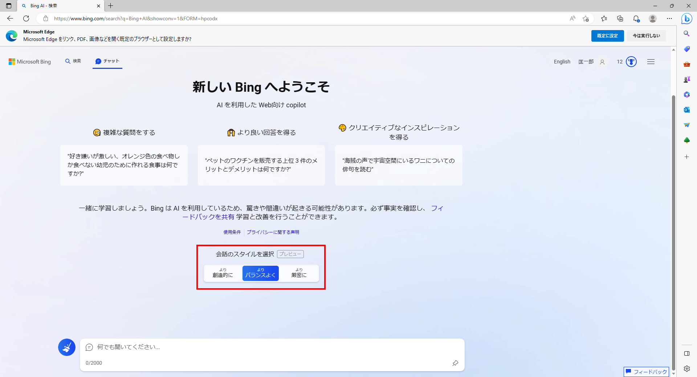Open a new browser tab
This screenshot has width=697, height=377.
pos(111,6)
